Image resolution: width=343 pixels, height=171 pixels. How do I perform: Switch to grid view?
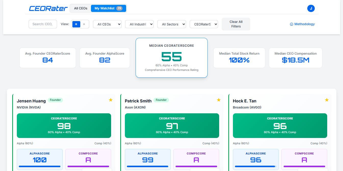[x=76, y=24]
